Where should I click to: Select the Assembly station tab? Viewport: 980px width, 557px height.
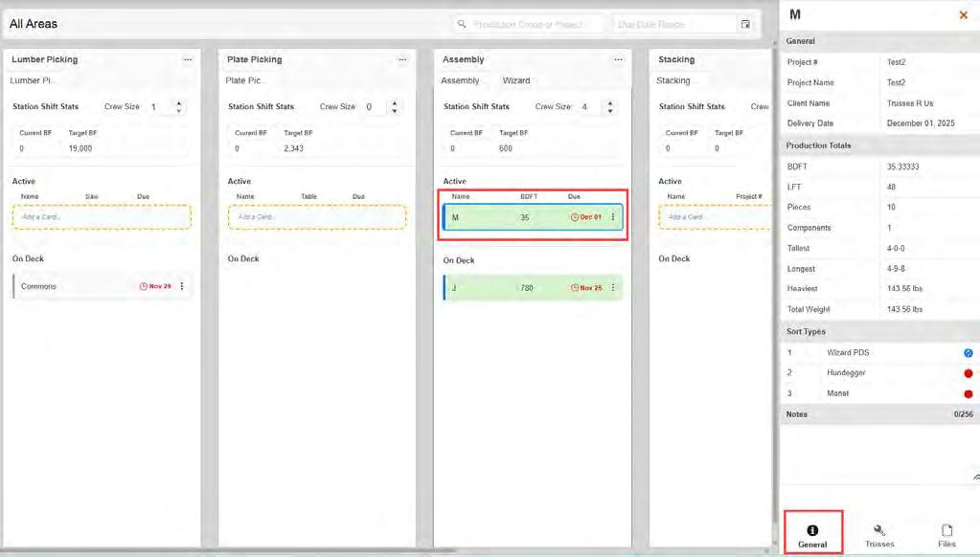point(460,80)
